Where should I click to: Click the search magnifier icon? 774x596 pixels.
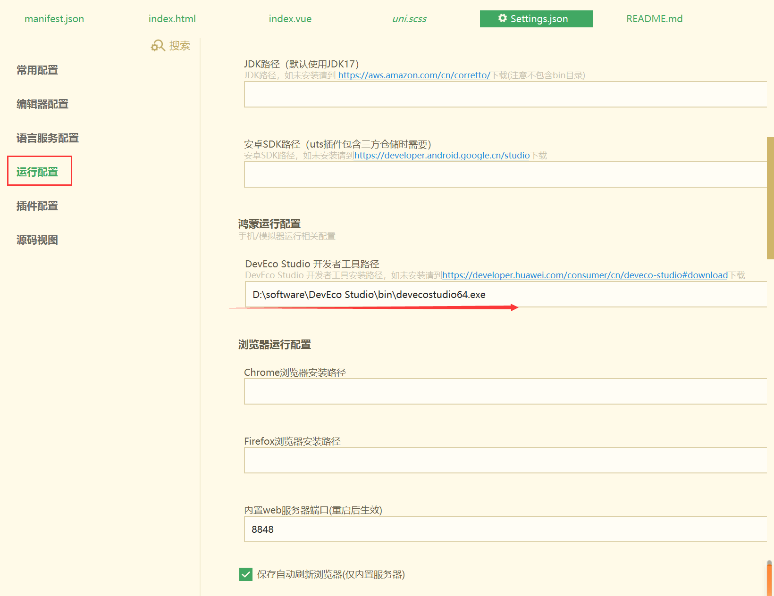[x=158, y=46]
